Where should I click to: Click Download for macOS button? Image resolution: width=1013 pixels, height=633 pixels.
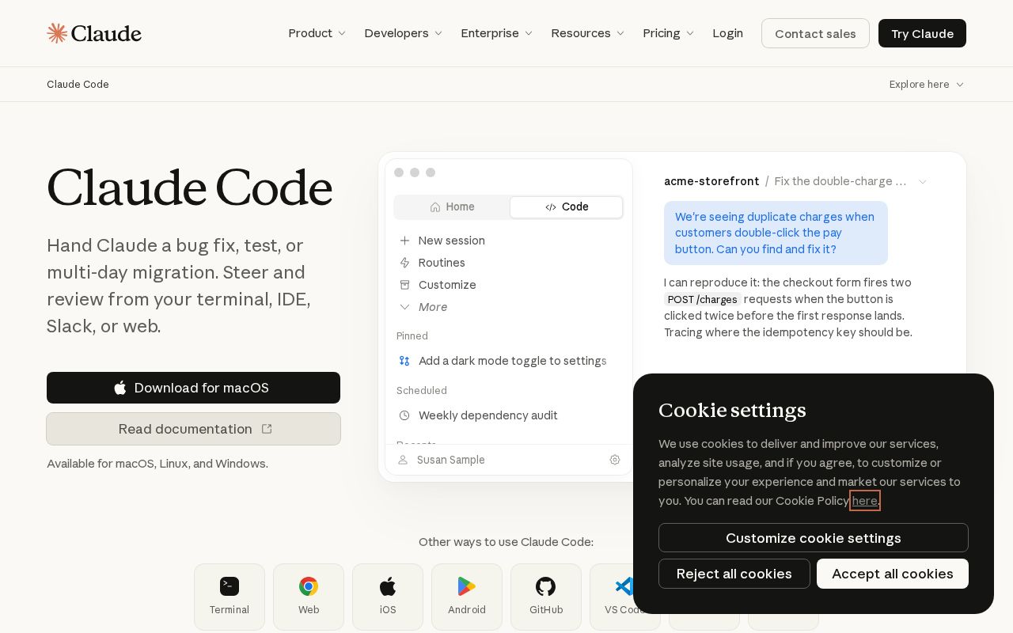point(193,388)
